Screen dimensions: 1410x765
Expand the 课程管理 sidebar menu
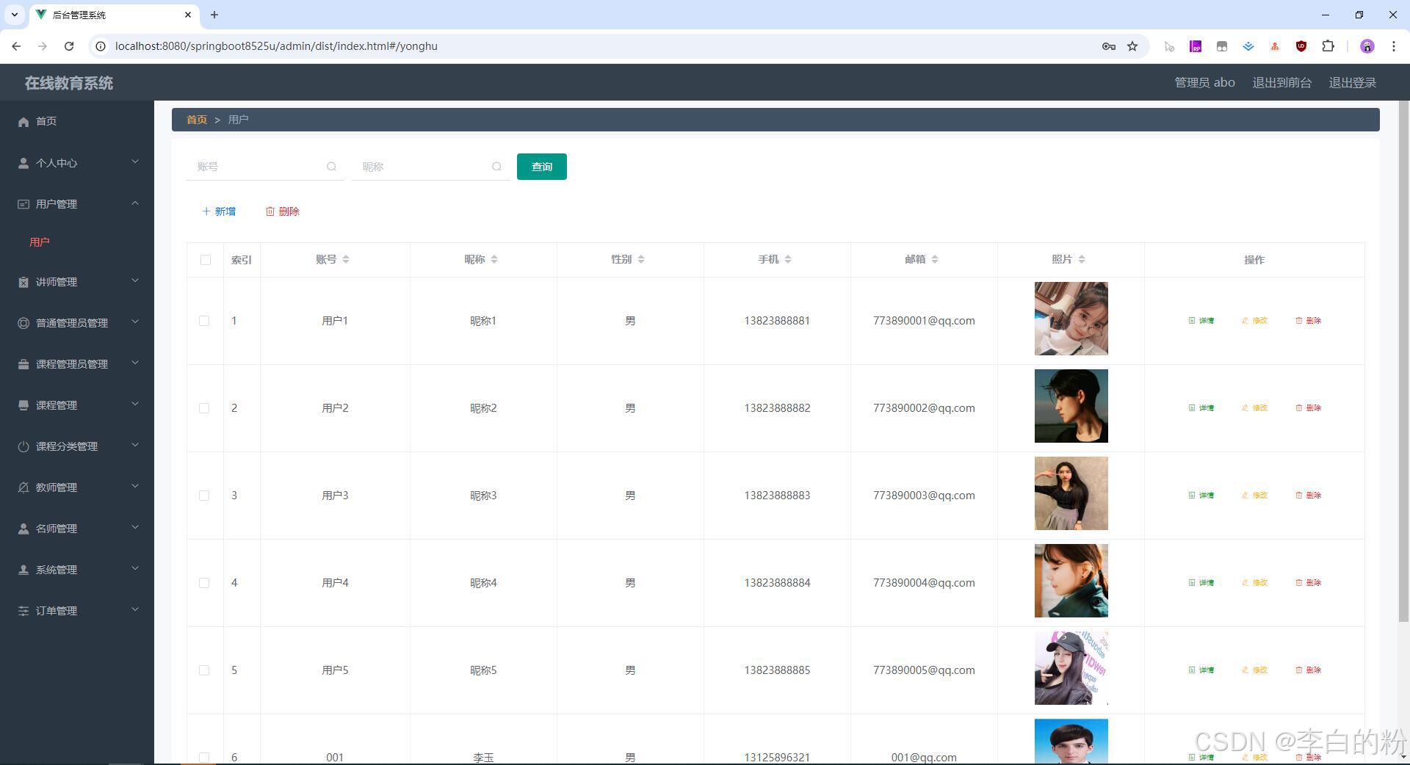pyautogui.click(x=77, y=405)
